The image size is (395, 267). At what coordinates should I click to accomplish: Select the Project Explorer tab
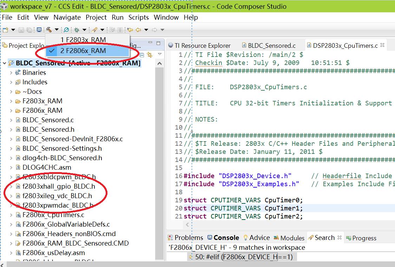23,46
